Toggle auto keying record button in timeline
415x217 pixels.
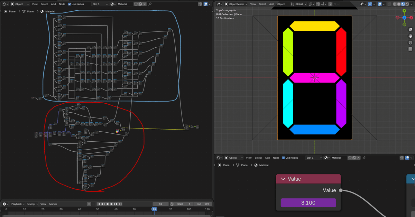click(89, 204)
